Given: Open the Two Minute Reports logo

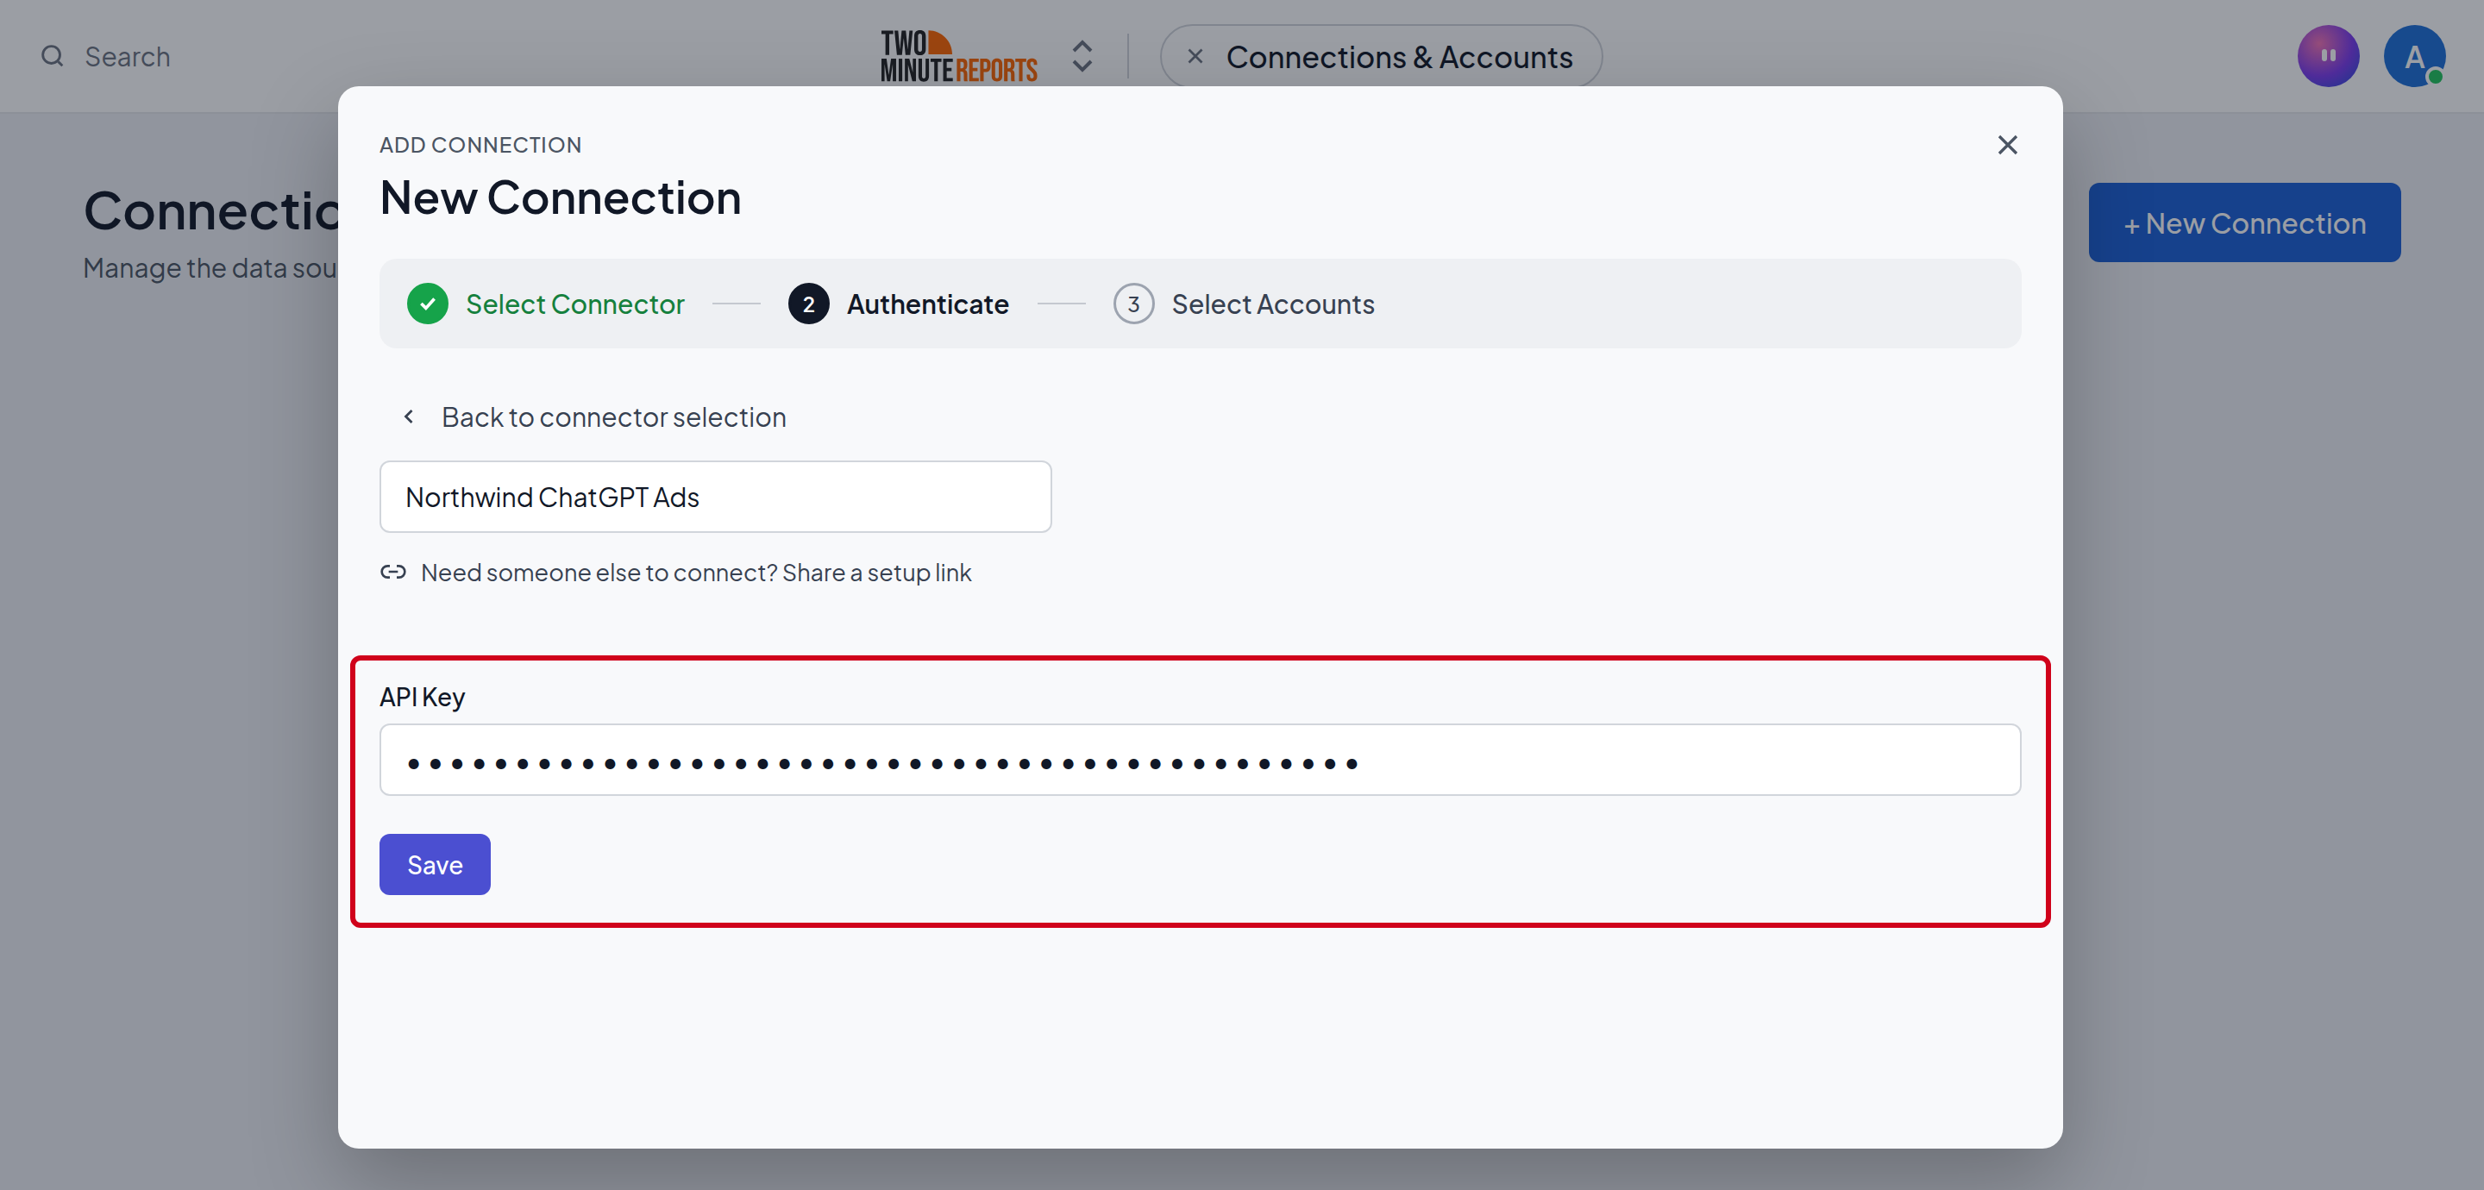Looking at the screenshot, I should click(x=958, y=56).
